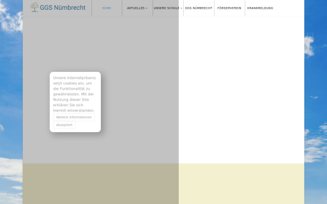Open the UNSERE SCHULE menu item

pos(166,8)
